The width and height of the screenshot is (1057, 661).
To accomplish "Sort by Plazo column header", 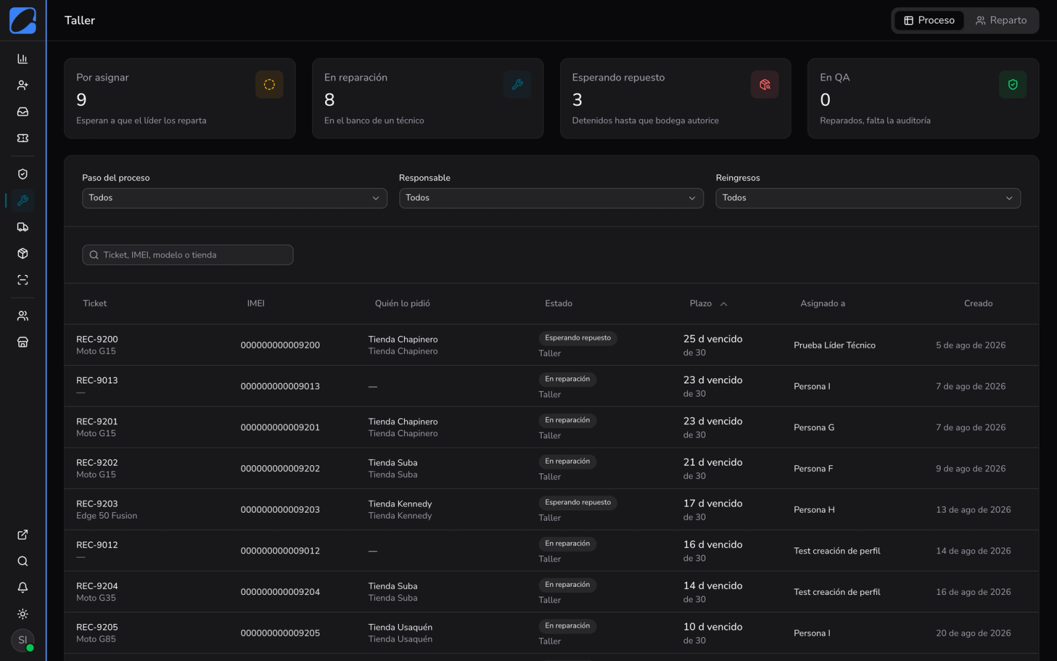I will [x=708, y=303].
